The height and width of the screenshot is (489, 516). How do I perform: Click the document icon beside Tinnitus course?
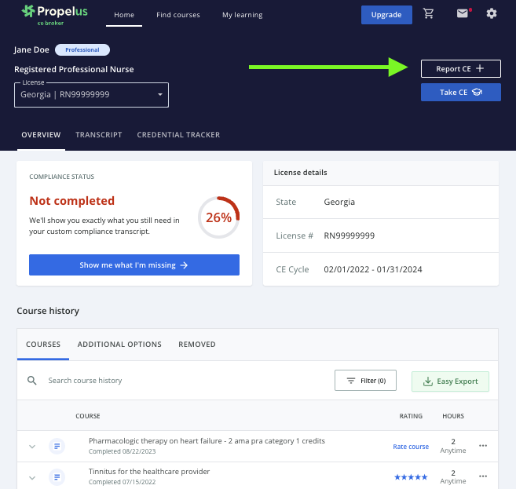click(57, 476)
